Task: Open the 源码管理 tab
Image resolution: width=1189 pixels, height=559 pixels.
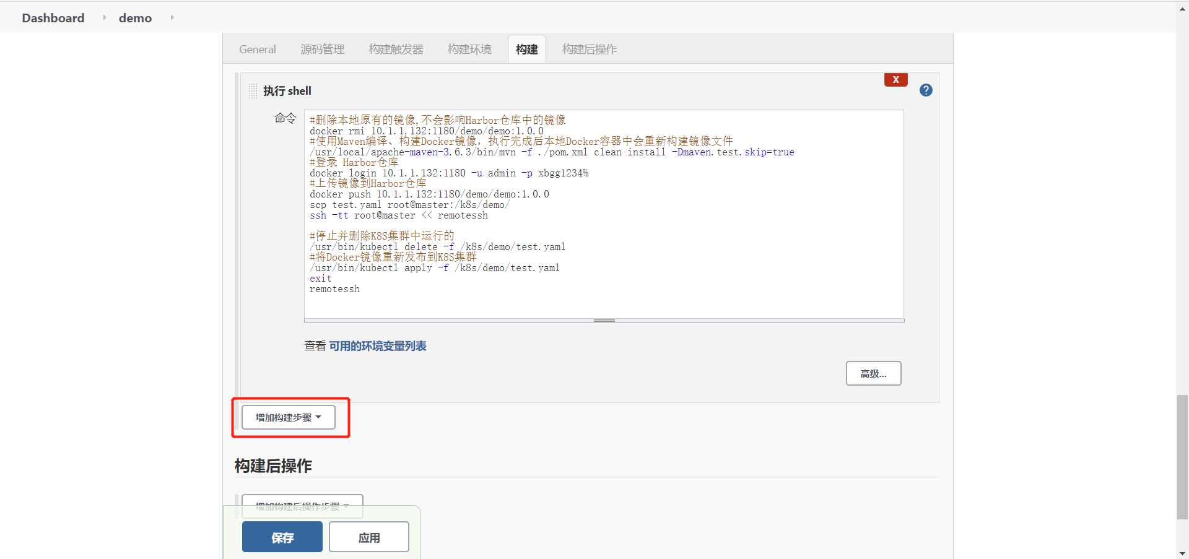Action: [323, 49]
